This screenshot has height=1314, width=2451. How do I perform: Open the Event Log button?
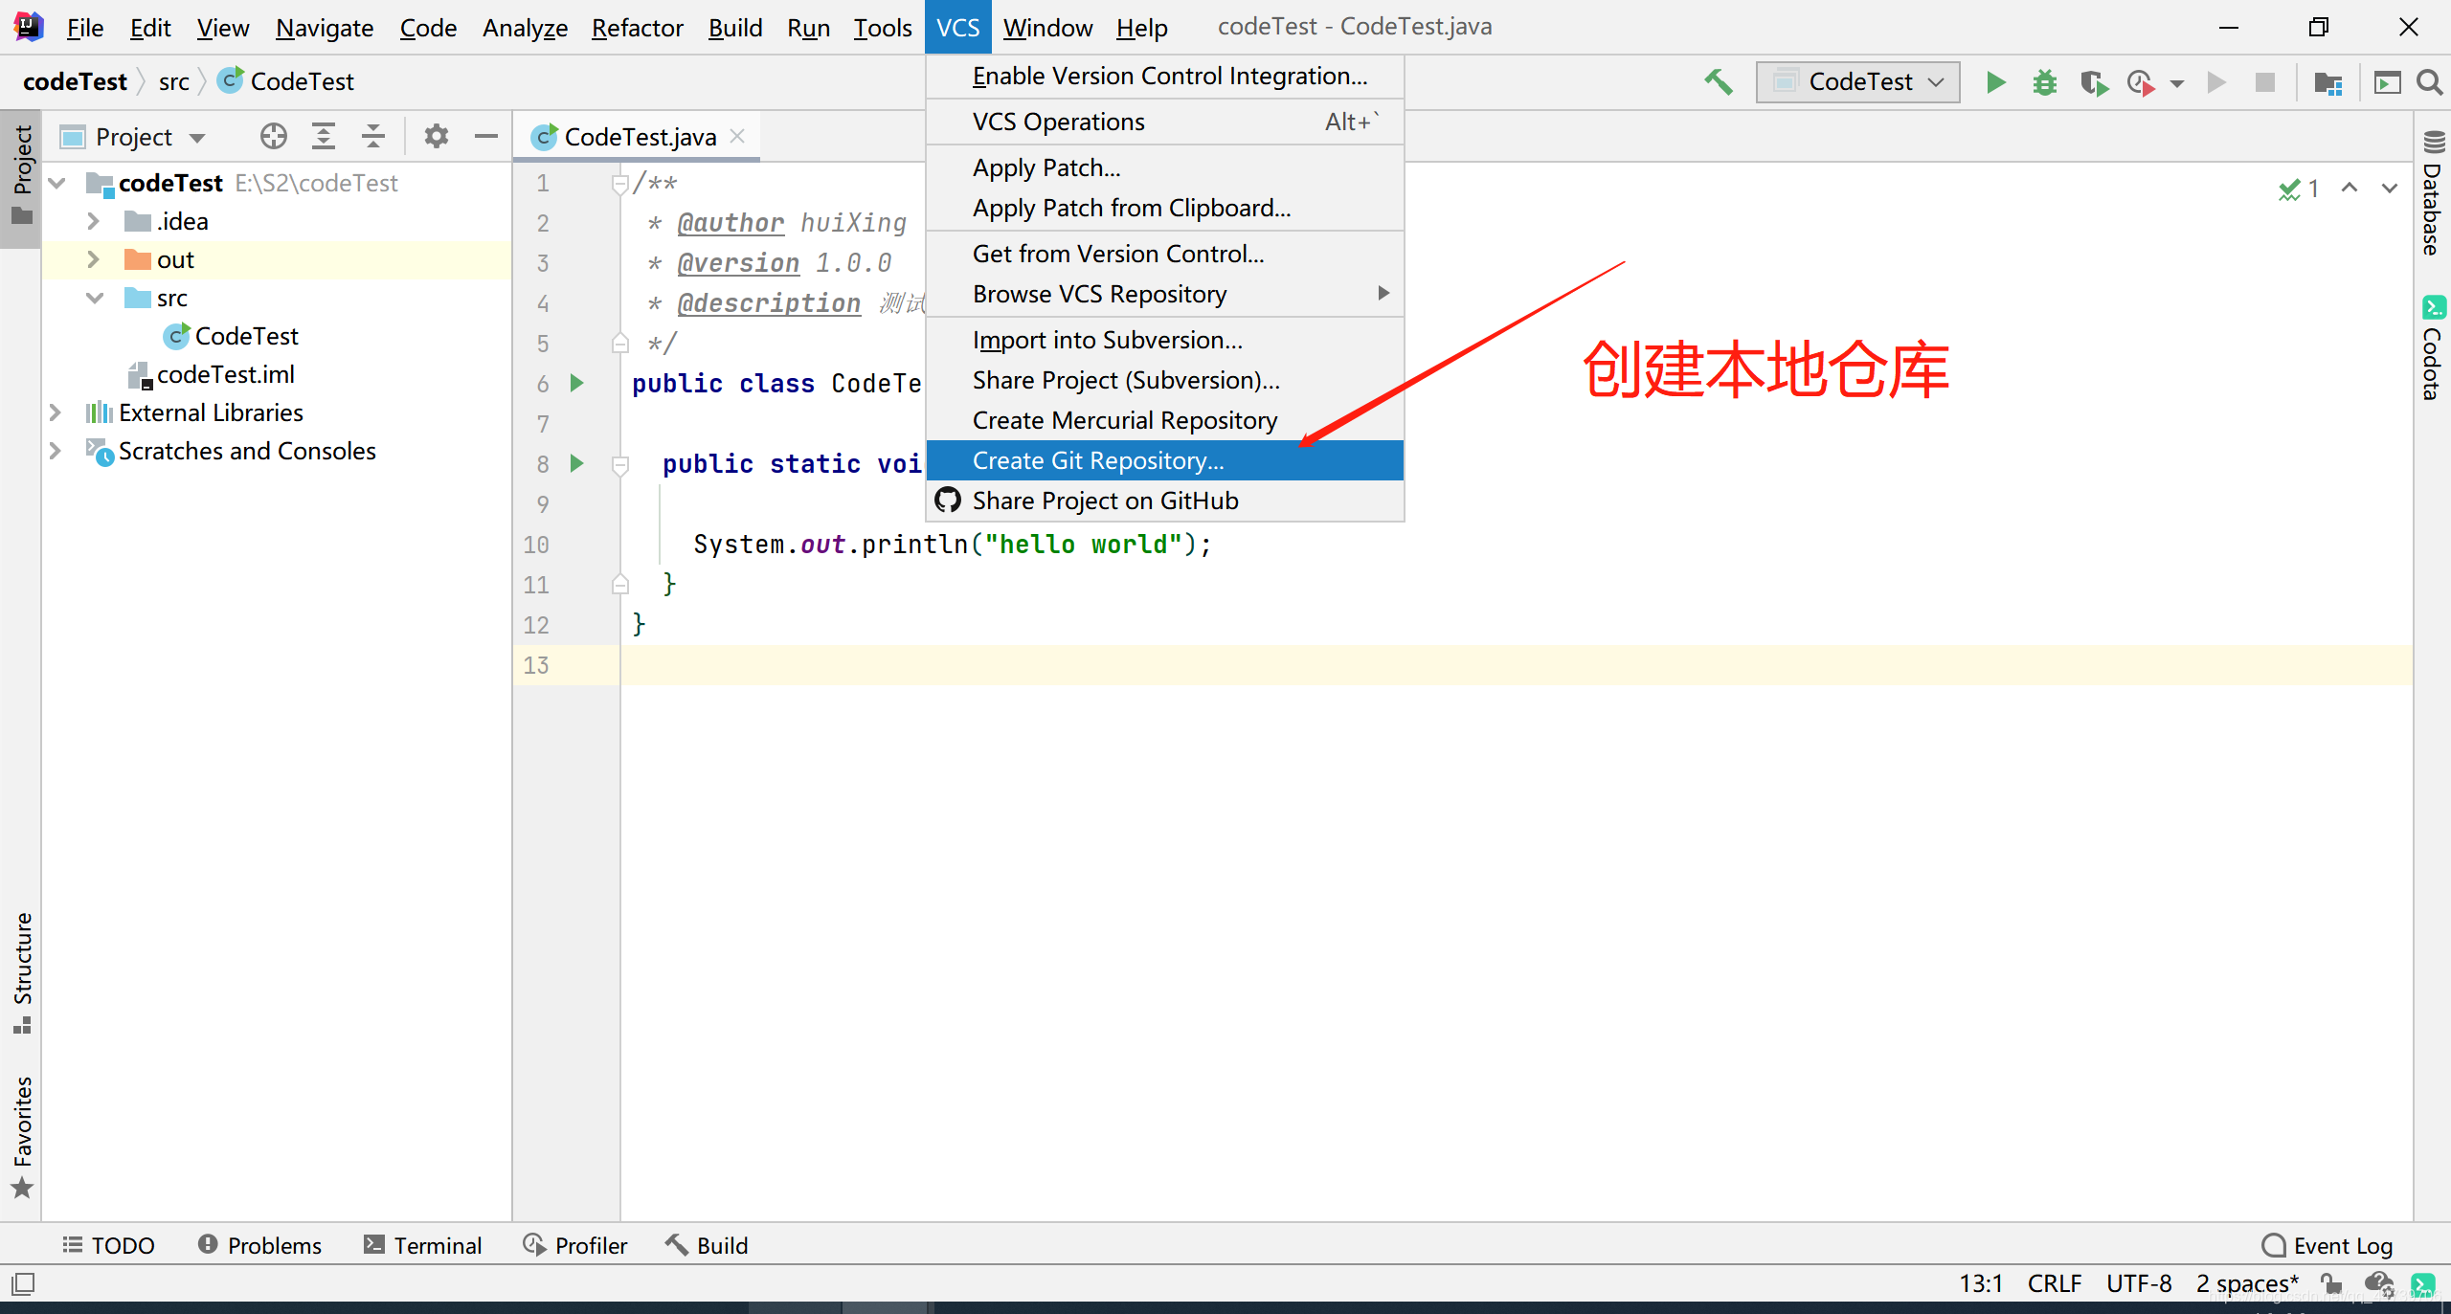coord(2327,1245)
